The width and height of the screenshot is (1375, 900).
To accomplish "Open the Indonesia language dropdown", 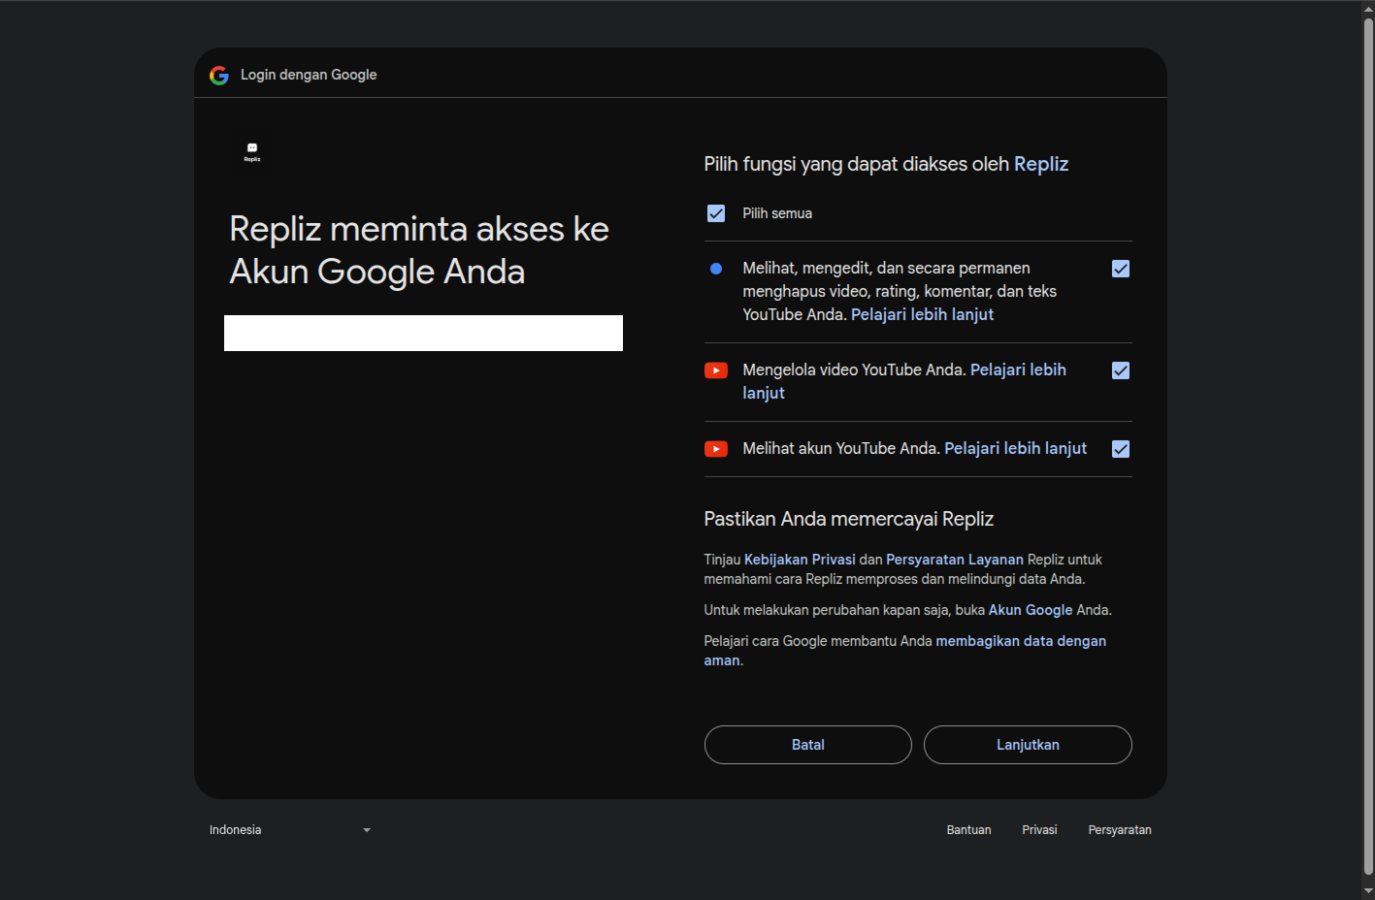I will click(x=290, y=830).
